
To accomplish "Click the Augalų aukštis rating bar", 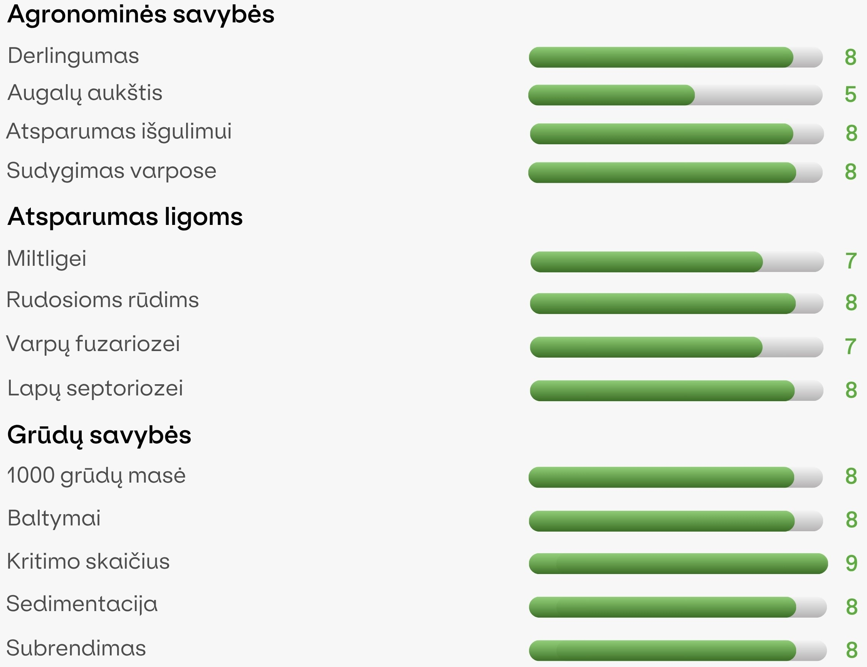I will tap(675, 95).
